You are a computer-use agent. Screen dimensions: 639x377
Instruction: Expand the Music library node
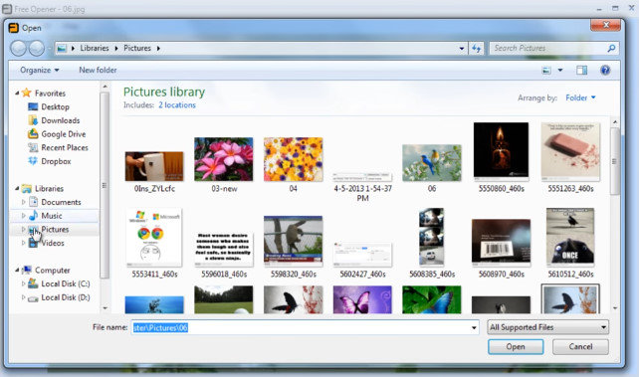(23, 216)
